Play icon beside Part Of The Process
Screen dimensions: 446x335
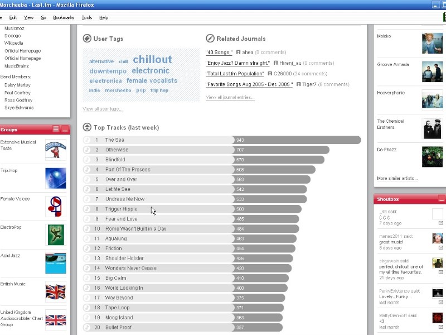click(87, 170)
